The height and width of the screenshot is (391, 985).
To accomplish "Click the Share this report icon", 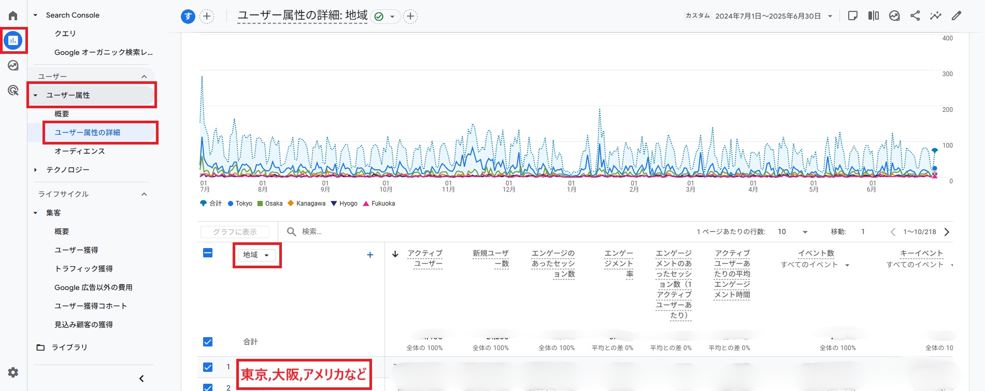I will click(x=915, y=16).
